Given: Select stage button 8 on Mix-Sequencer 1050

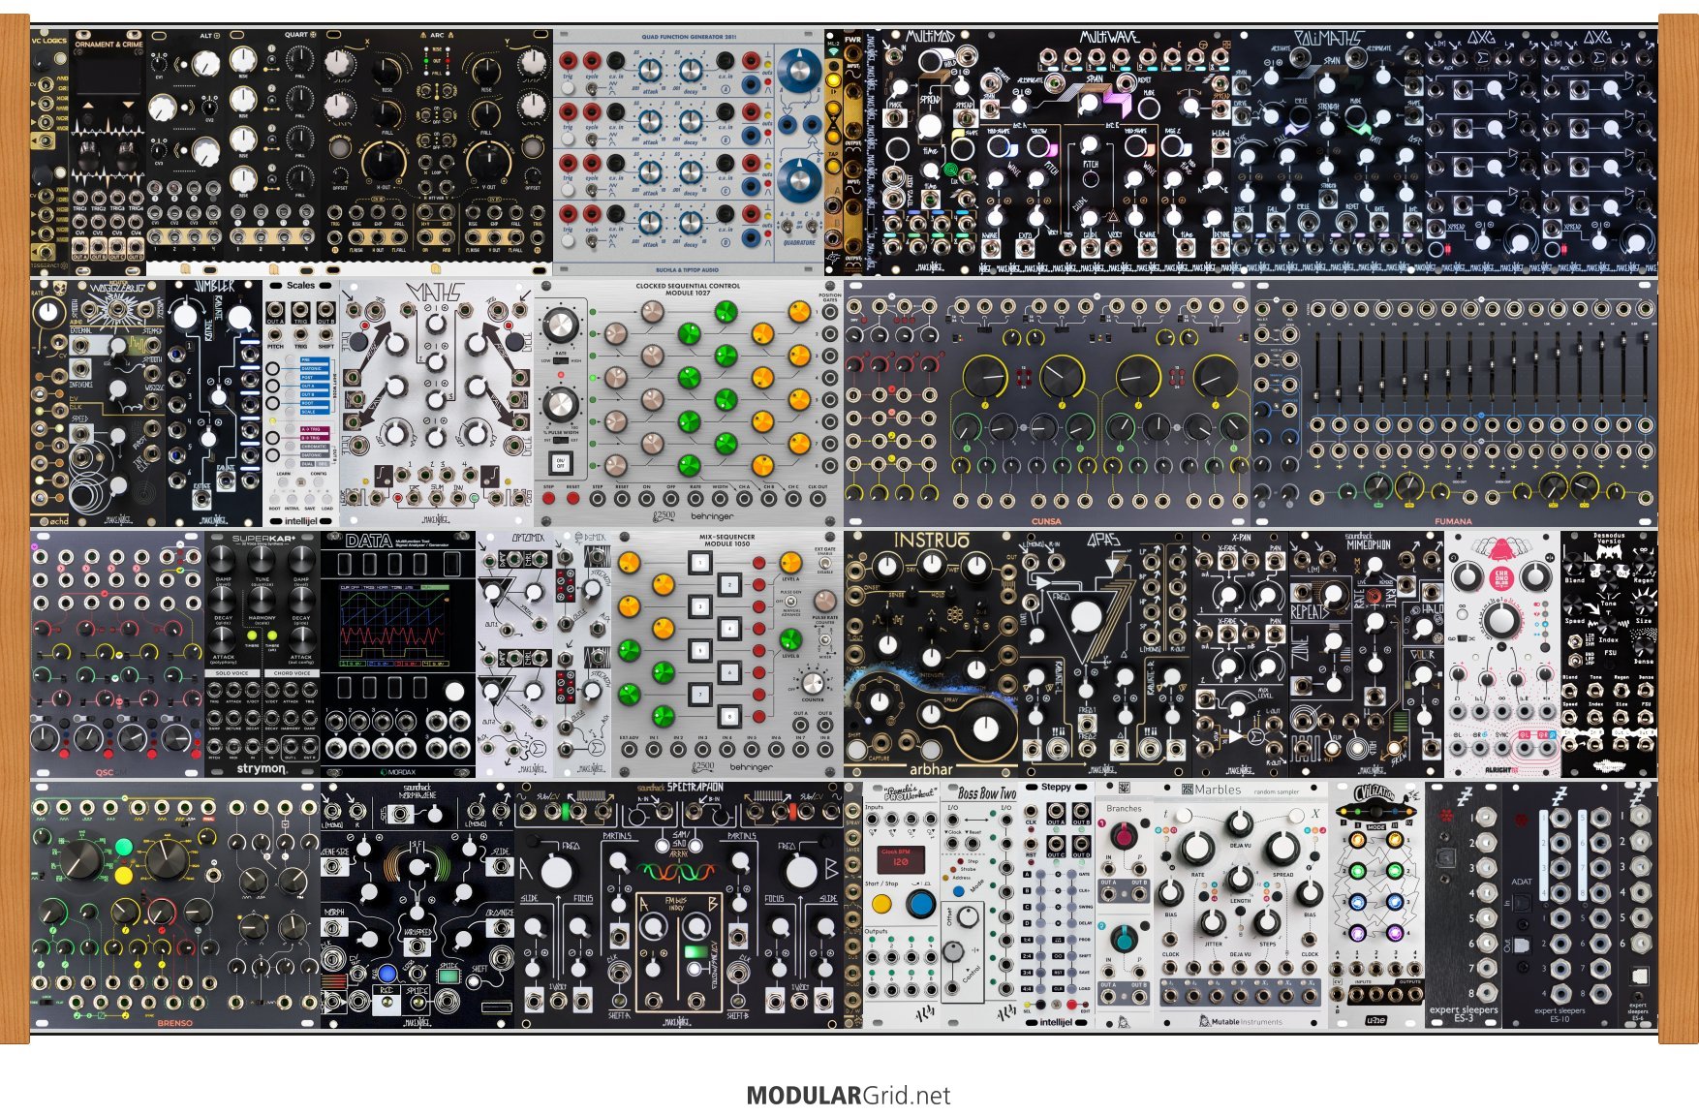Looking at the screenshot, I should coord(728,718).
